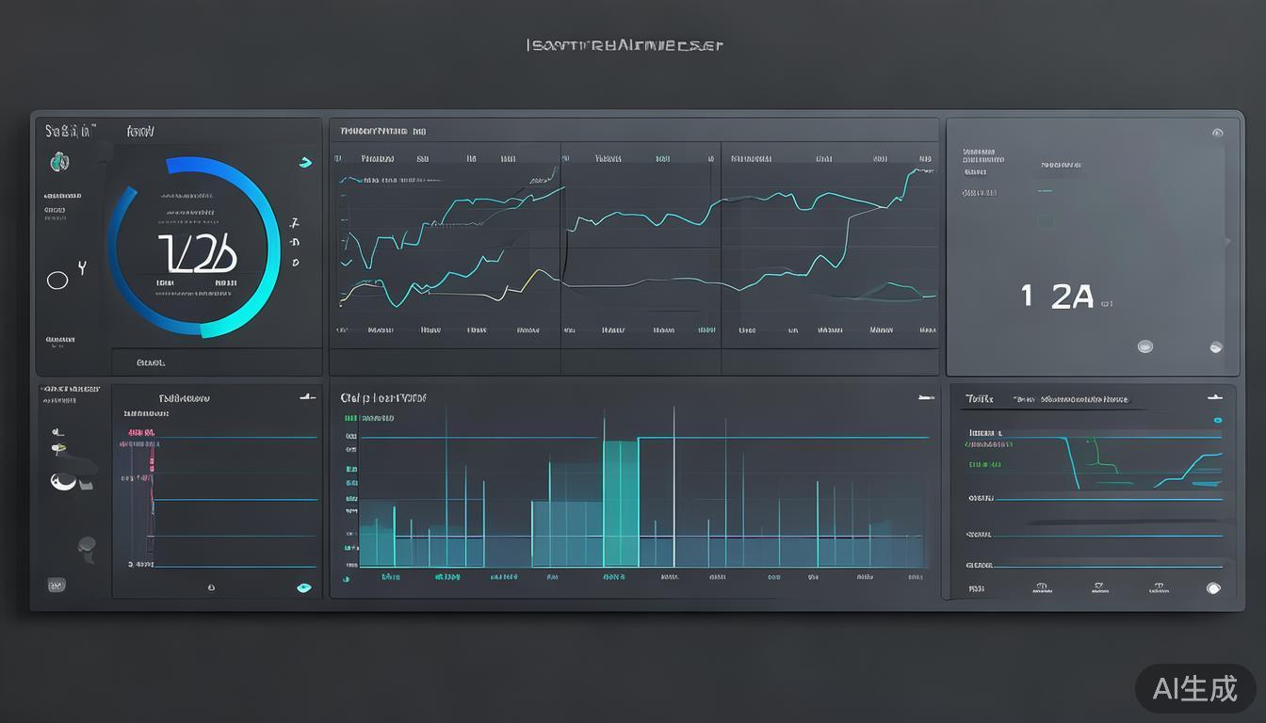This screenshot has height=723, width=1266.
Task: Click the large 12A value in right panel
Action: tap(1058, 297)
